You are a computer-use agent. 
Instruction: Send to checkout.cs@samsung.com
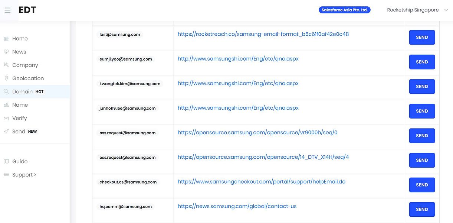422,185
